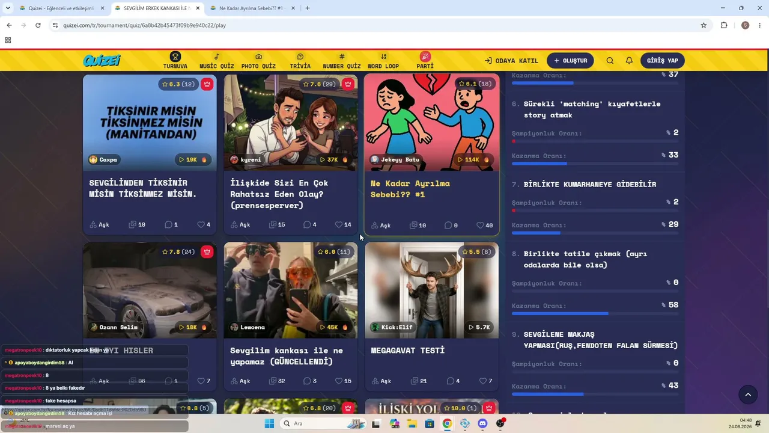The image size is (769, 433).
Task: Click the crown badge on kyreni's quiz card
Action: pos(348,84)
